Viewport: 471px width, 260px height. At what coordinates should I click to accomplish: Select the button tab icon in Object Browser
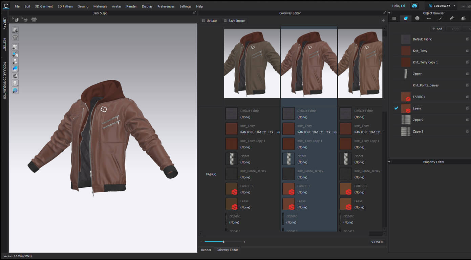click(417, 18)
